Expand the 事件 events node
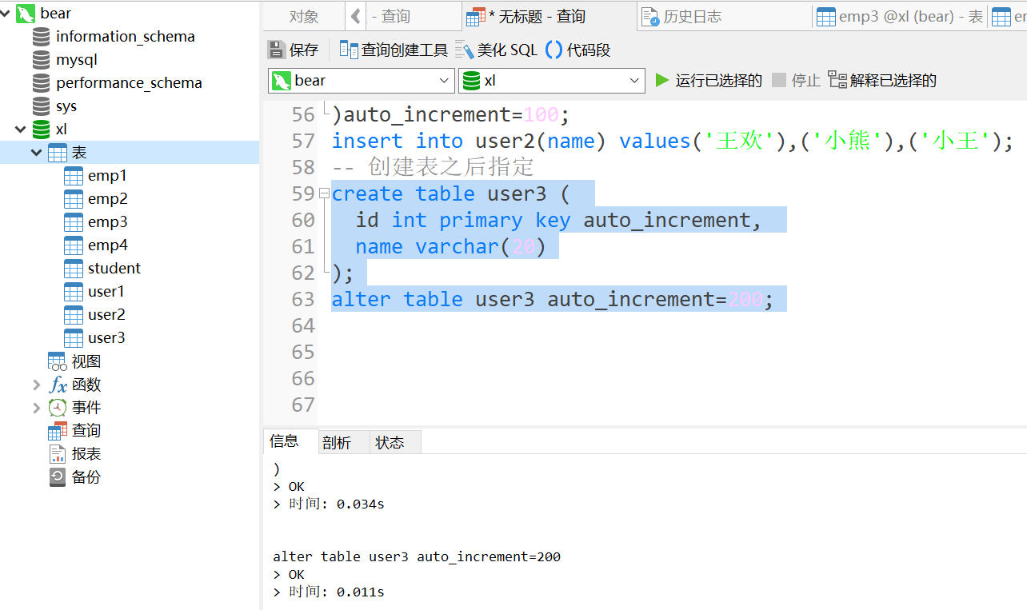 click(x=36, y=408)
